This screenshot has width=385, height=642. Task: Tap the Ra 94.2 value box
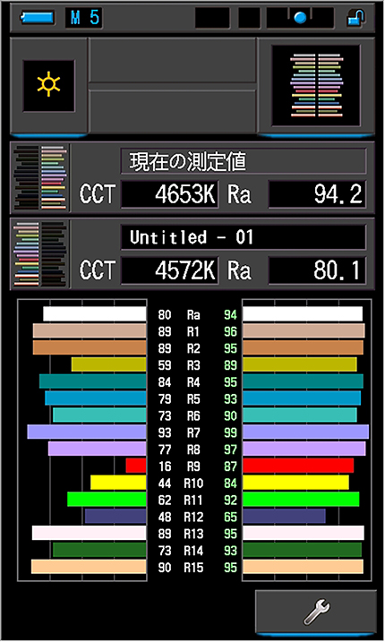click(317, 194)
